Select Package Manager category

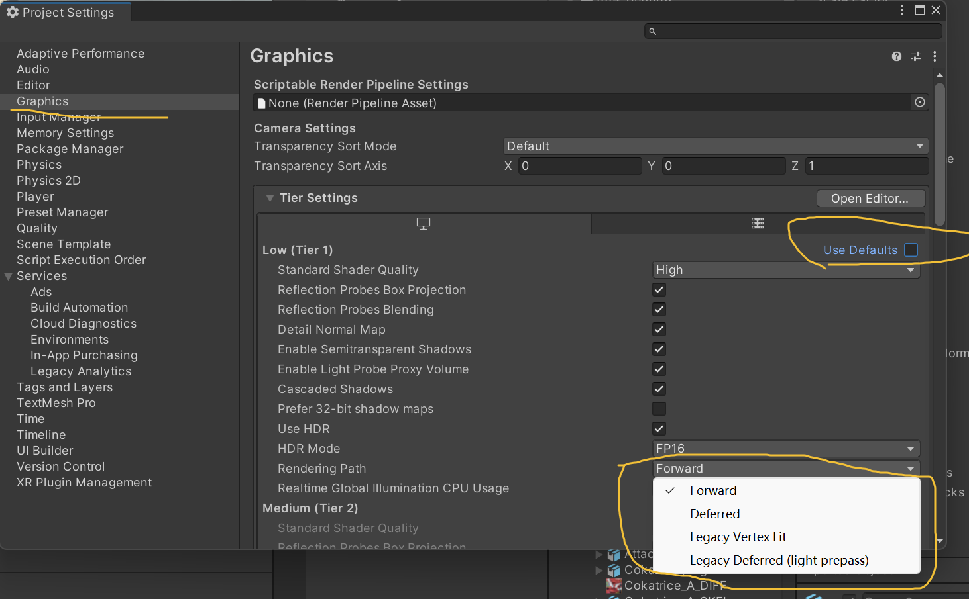[x=70, y=148]
